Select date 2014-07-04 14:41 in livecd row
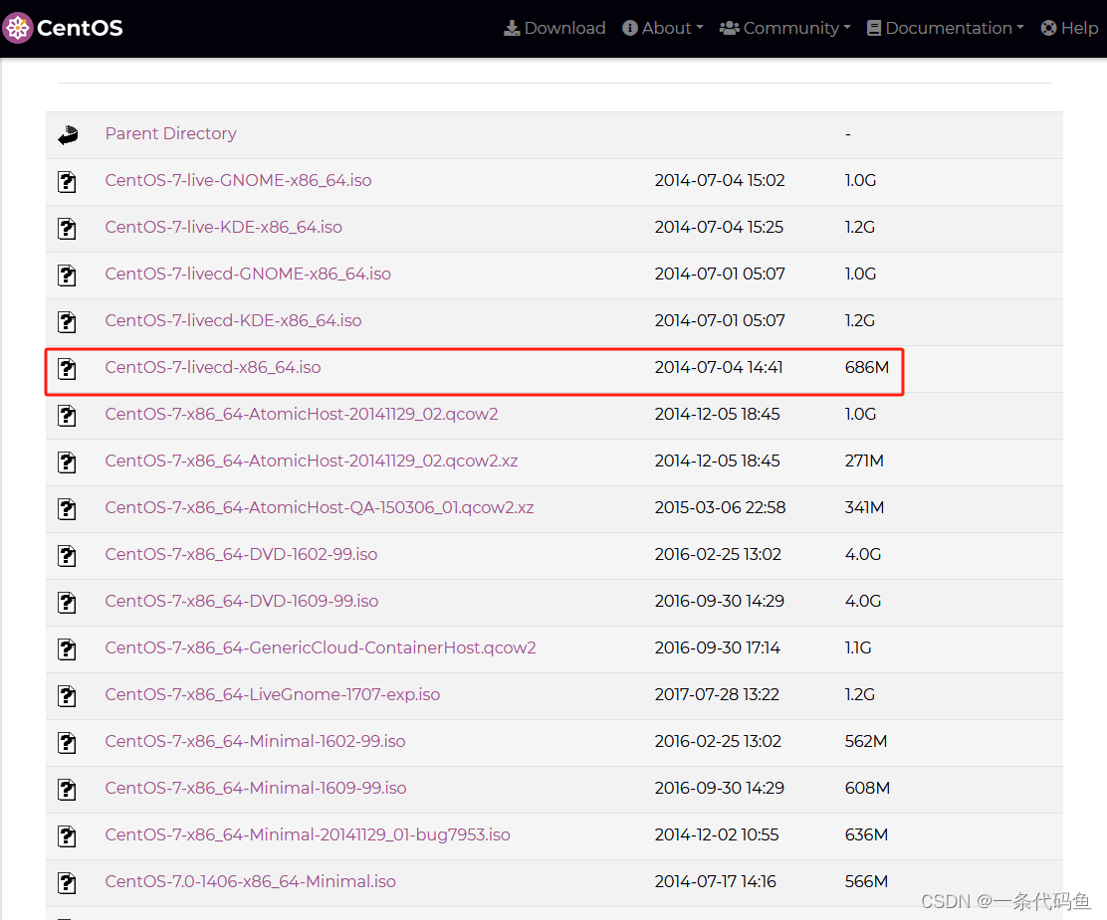The image size is (1107, 920). [718, 367]
